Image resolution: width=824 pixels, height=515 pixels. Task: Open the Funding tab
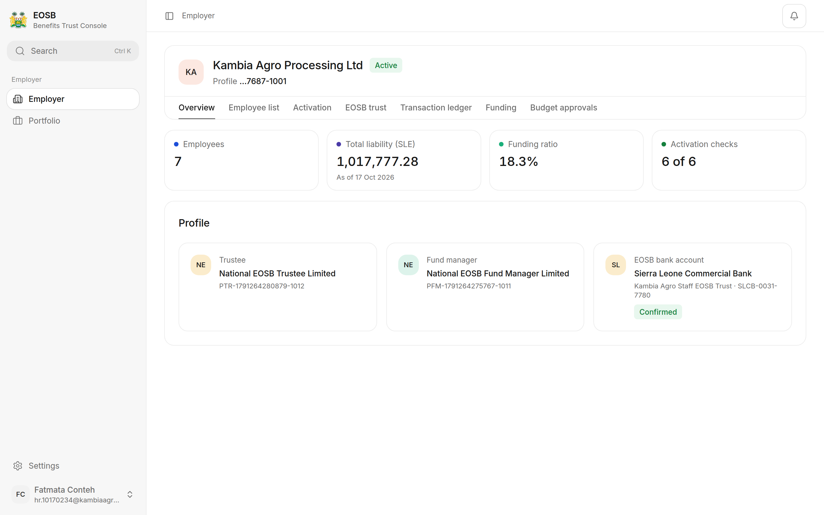pyautogui.click(x=501, y=108)
